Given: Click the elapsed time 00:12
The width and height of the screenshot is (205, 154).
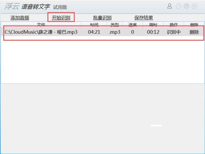Looking at the screenshot, I should tap(153, 32).
